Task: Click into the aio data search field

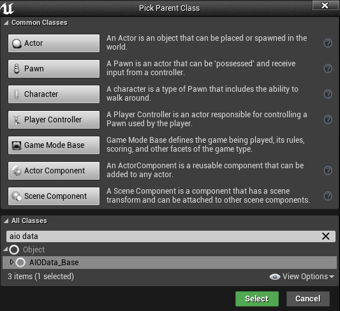Action: point(165,236)
